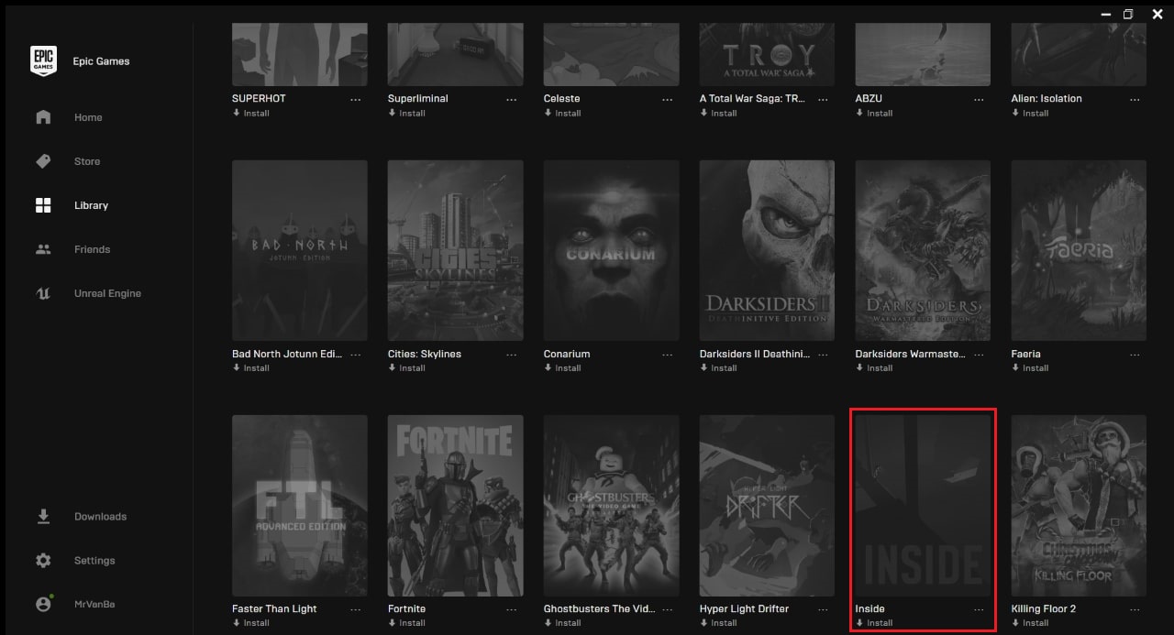
Task: Click the Unreal Engine logo icon
Action: pos(43,293)
